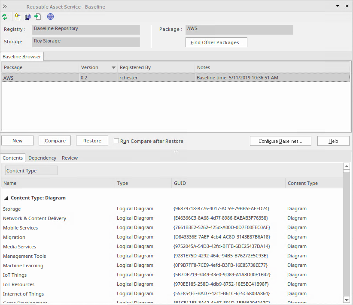Click the contents list scroll down arrow

click(347, 299)
